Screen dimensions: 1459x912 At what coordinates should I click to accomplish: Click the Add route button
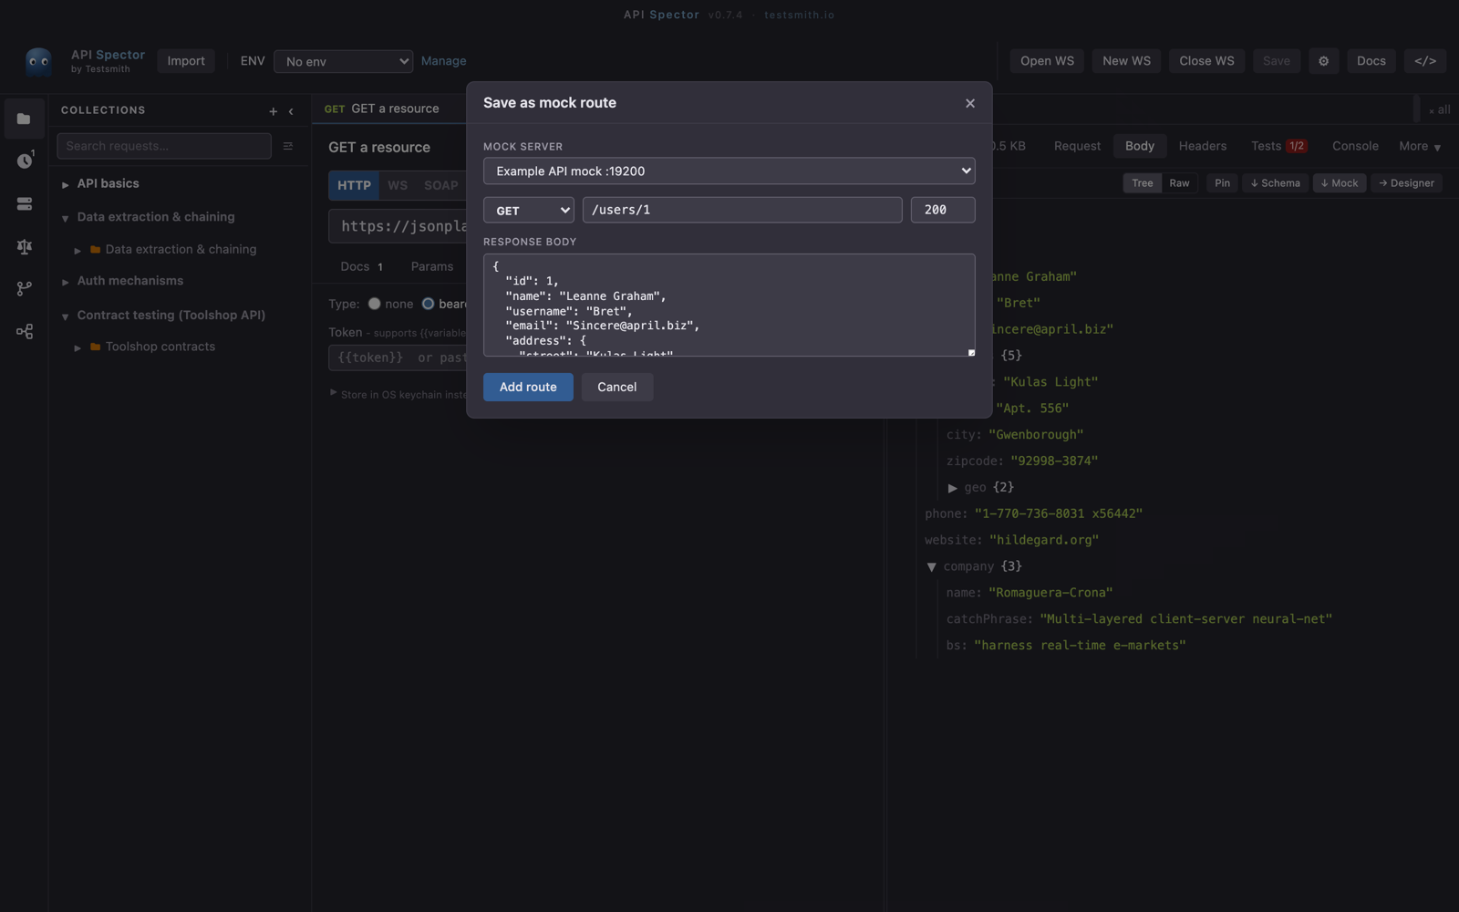528,387
